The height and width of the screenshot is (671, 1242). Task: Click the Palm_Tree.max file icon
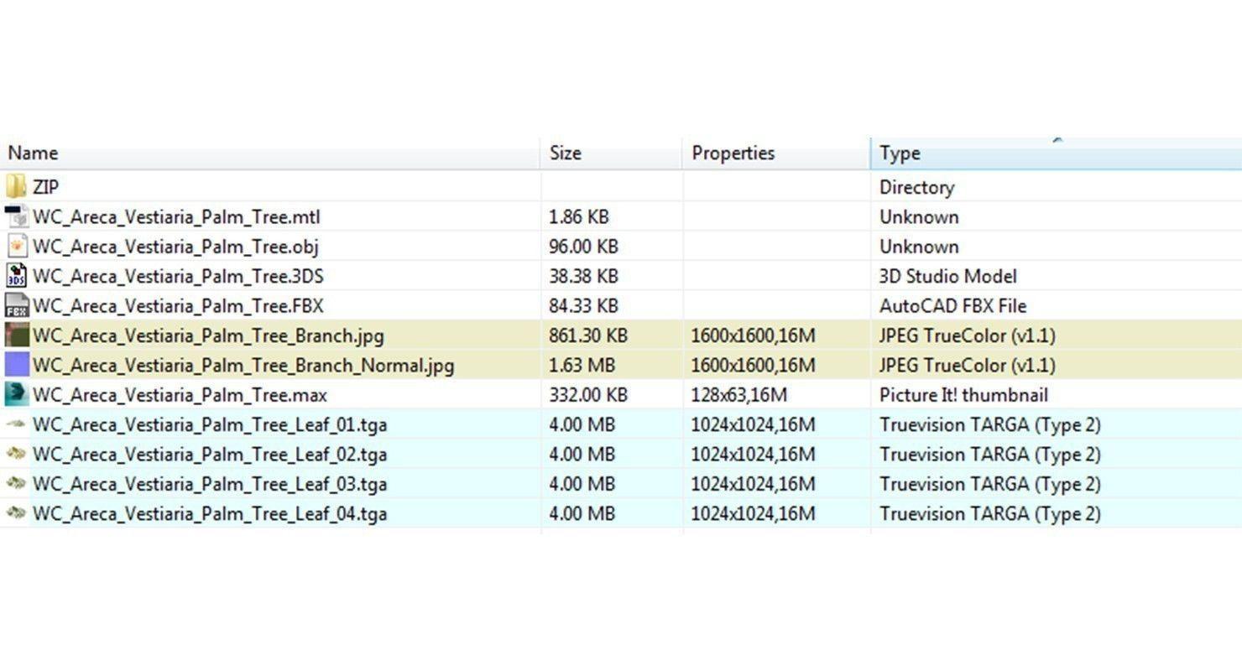point(16,394)
